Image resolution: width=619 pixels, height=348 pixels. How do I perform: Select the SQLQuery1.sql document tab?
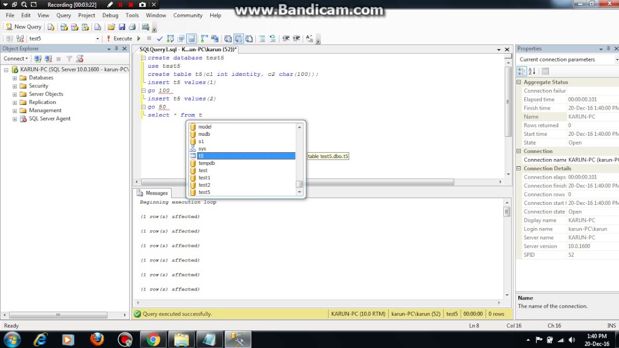(x=188, y=49)
